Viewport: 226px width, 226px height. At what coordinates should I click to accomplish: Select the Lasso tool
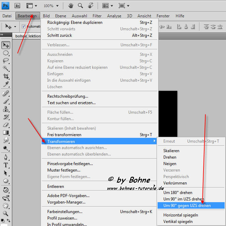[x=6, y=61]
